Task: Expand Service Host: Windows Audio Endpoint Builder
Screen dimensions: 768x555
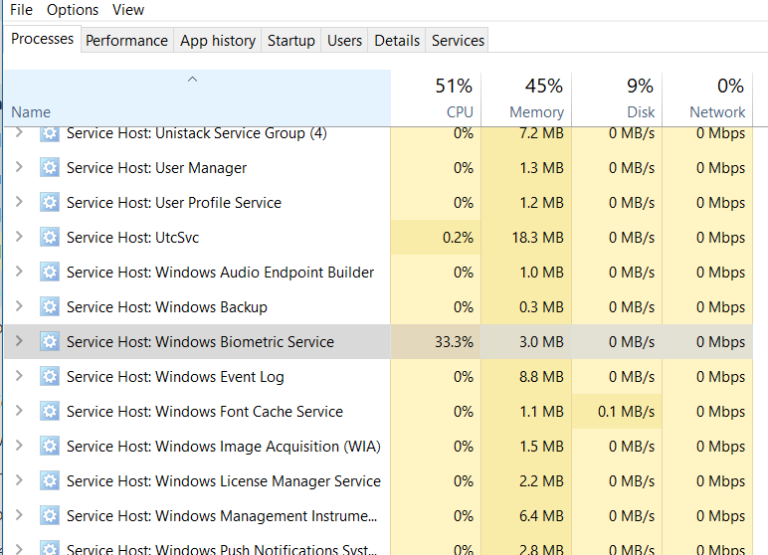Action: (19, 273)
